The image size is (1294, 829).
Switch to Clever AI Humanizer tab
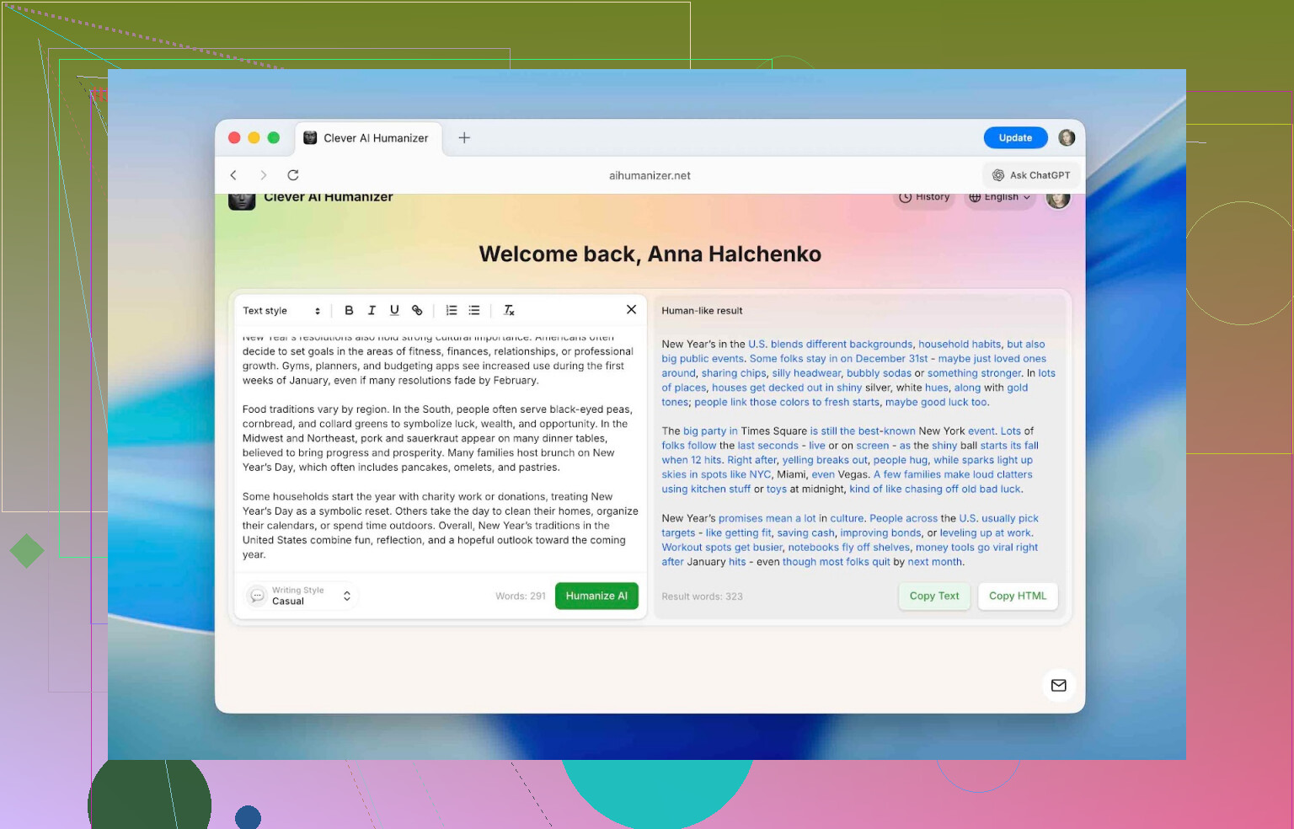click(x=366, y=138)
